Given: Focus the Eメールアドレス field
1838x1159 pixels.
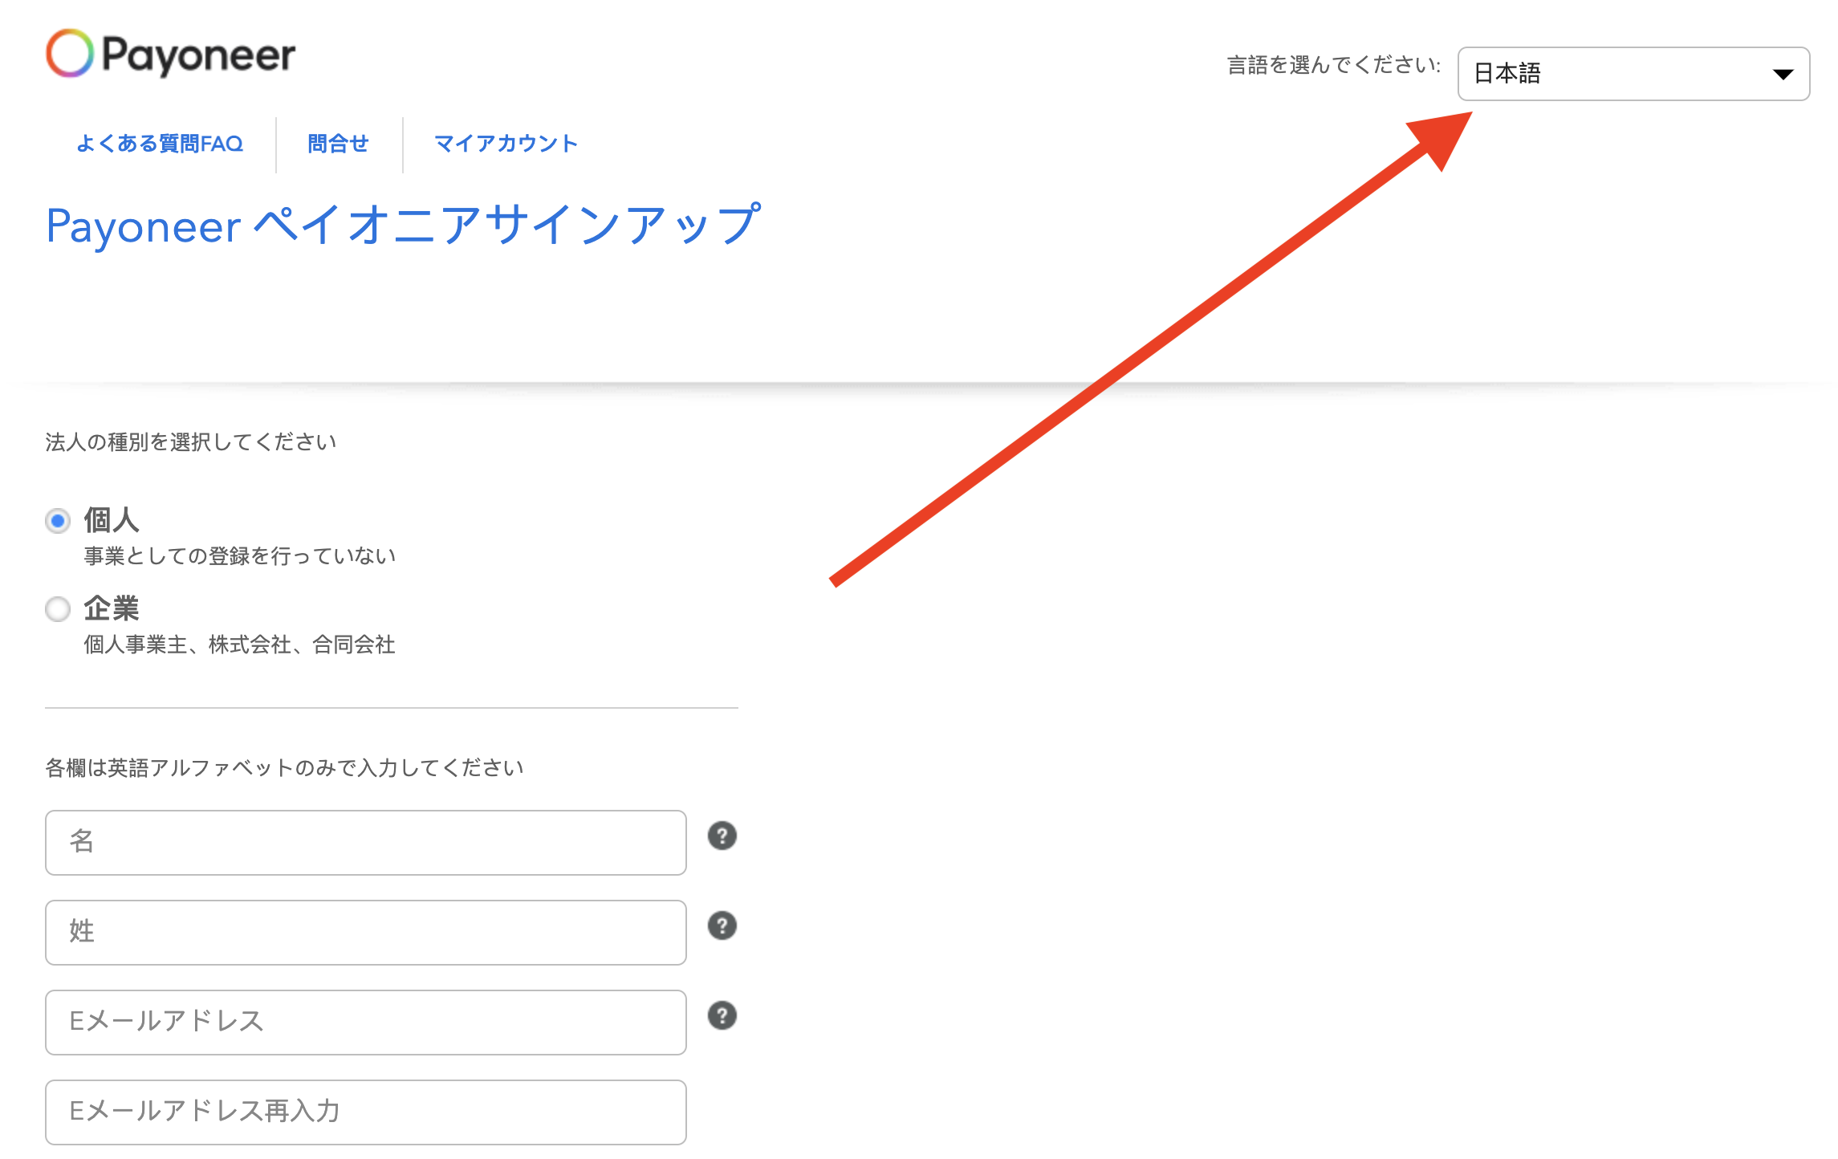Looking at the screenshot, I should (x=366, y=1023).
